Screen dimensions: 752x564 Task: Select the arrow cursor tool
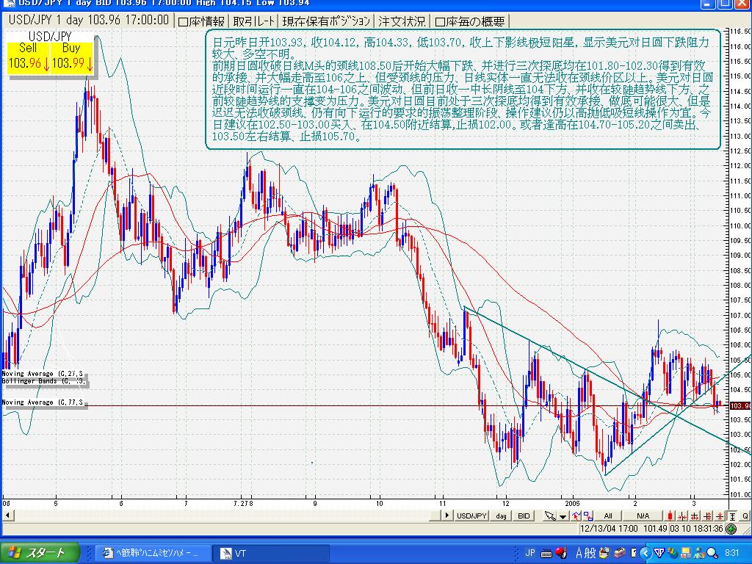click(549, 516)
